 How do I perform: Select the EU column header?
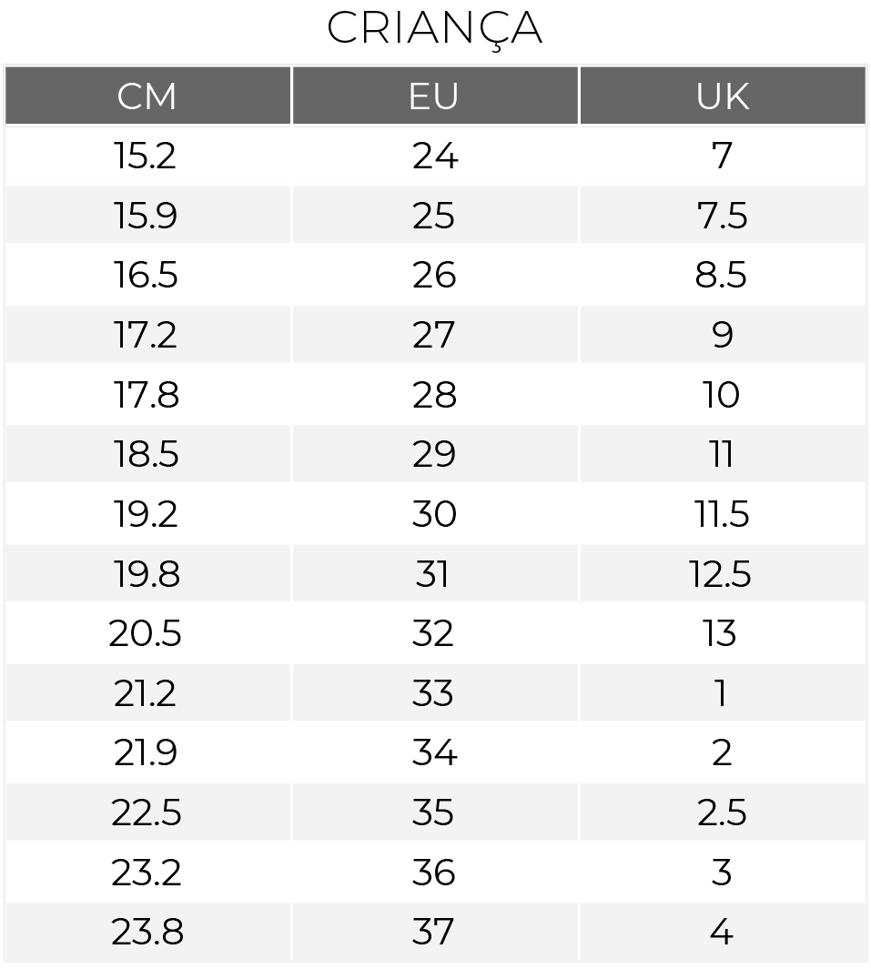click(434, 96)
